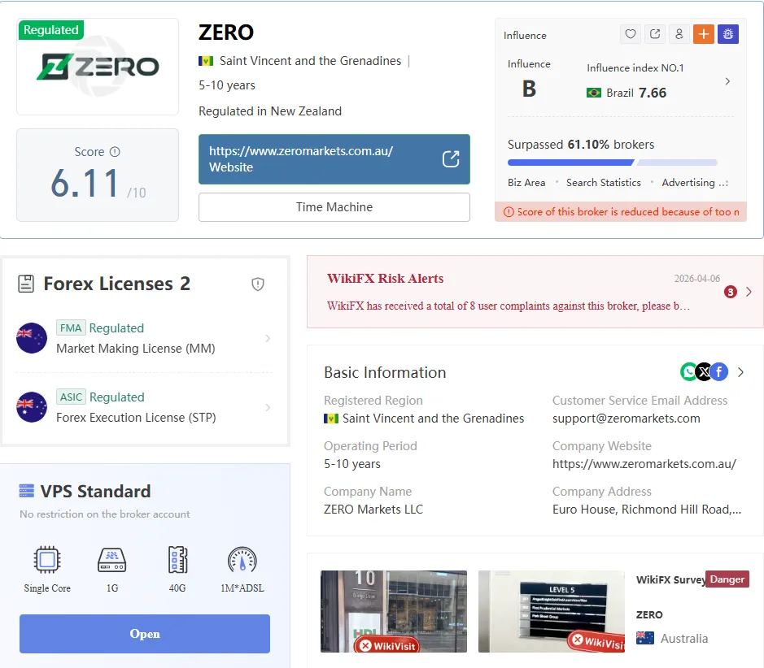Viewport: 764px width, 668px height.
Task: Click the user profile icon in the Influence panel
Action: [679, 34]
